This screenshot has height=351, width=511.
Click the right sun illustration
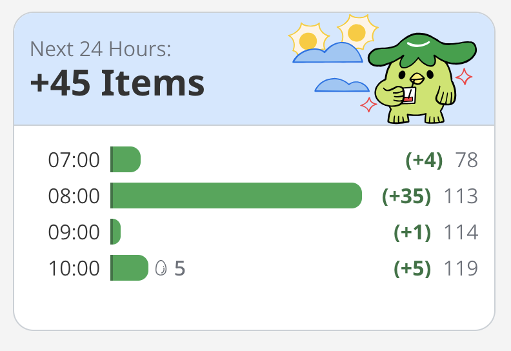pos(357,32)
